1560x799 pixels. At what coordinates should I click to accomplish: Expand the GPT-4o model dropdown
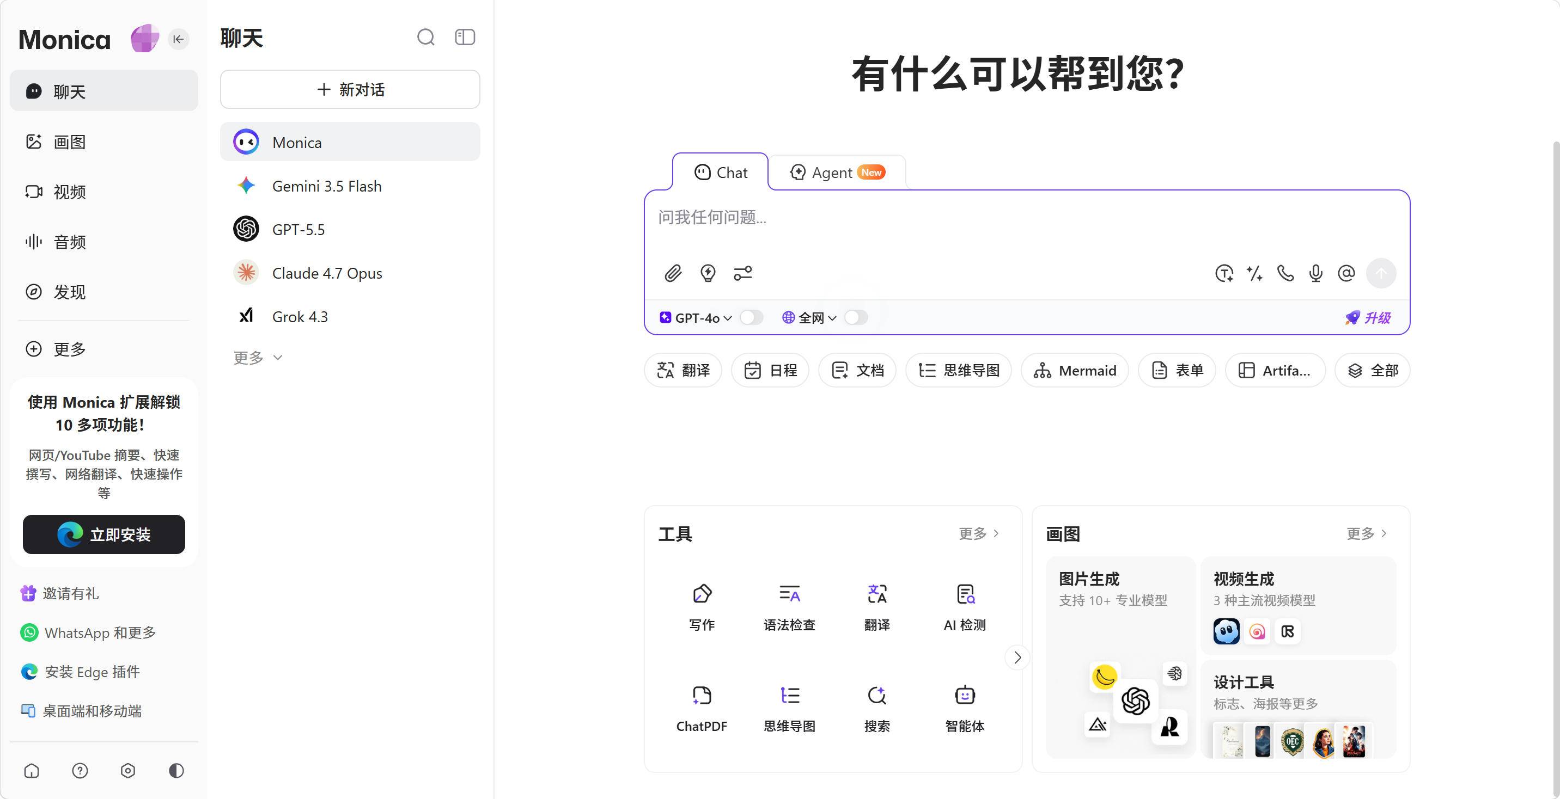point(695,318)
